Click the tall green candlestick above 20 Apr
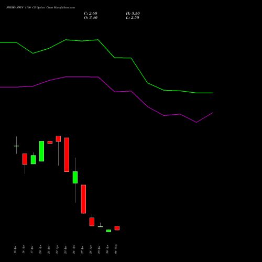262x262 pixels. (41, 151)
